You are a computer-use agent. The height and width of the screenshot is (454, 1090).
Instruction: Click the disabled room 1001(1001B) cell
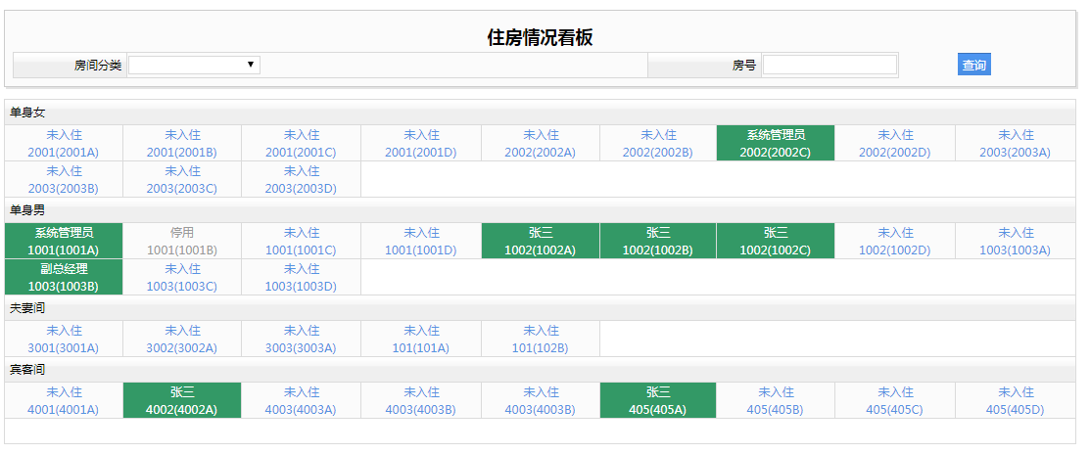(x=182, y=242)
